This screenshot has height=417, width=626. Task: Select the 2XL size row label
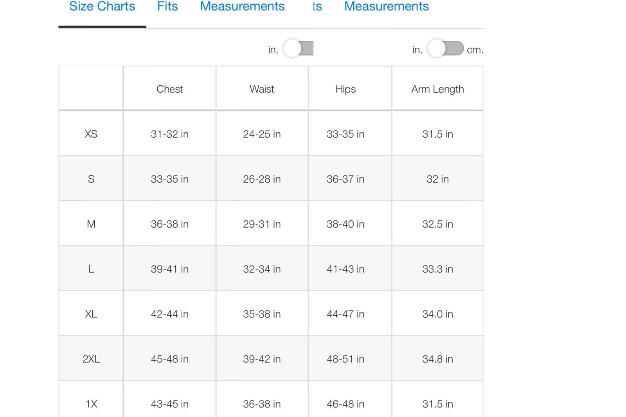(x=91, y=359)
